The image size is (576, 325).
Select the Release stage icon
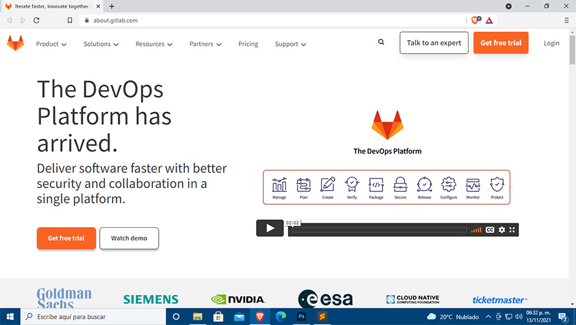[424, 184]
